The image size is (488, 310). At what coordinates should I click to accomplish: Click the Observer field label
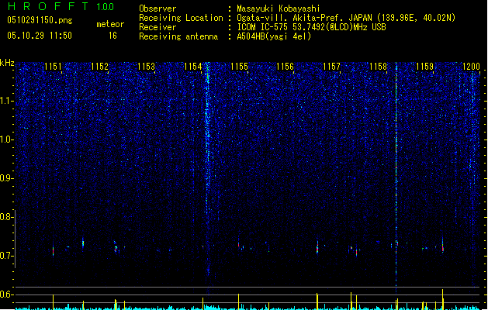coord(157,9)
